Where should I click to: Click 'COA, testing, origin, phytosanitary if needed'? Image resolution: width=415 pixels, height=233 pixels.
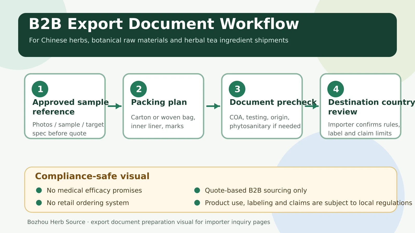(265, 122)
